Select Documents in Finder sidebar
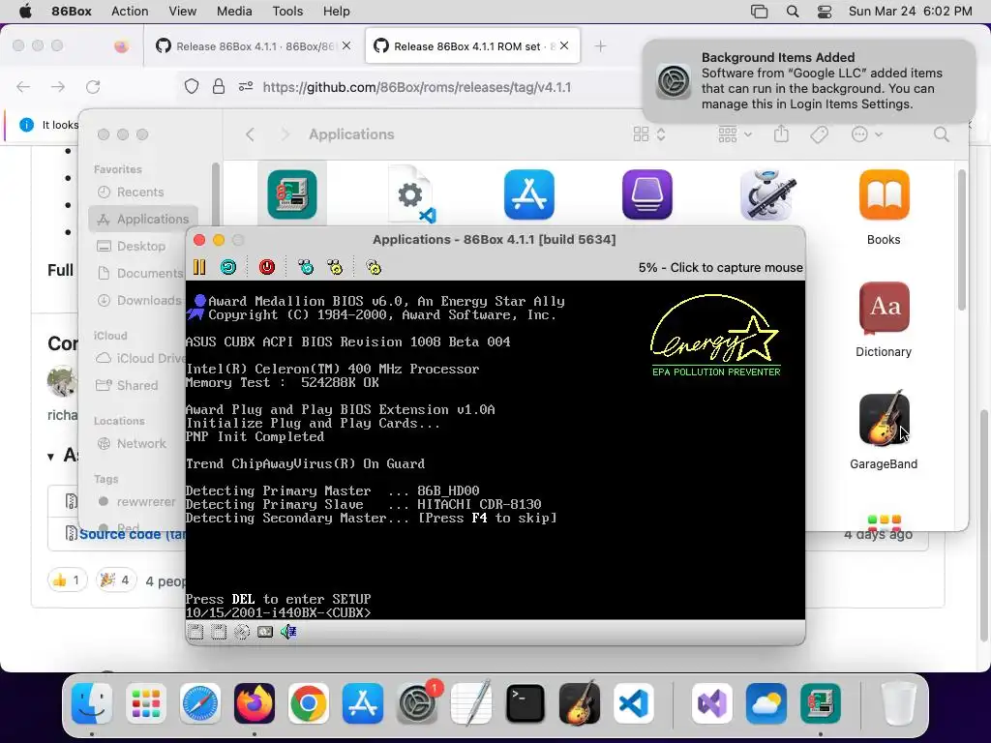The width and height of the screenshot is (991, 743). pyautogui.click(x=139, y=274)
